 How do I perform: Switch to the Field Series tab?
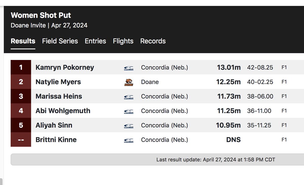pyautogui.click(x=60, y=41)
